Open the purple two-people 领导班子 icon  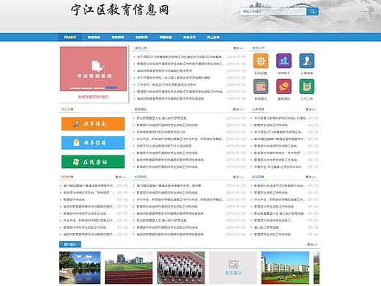(x=284, y=61)
